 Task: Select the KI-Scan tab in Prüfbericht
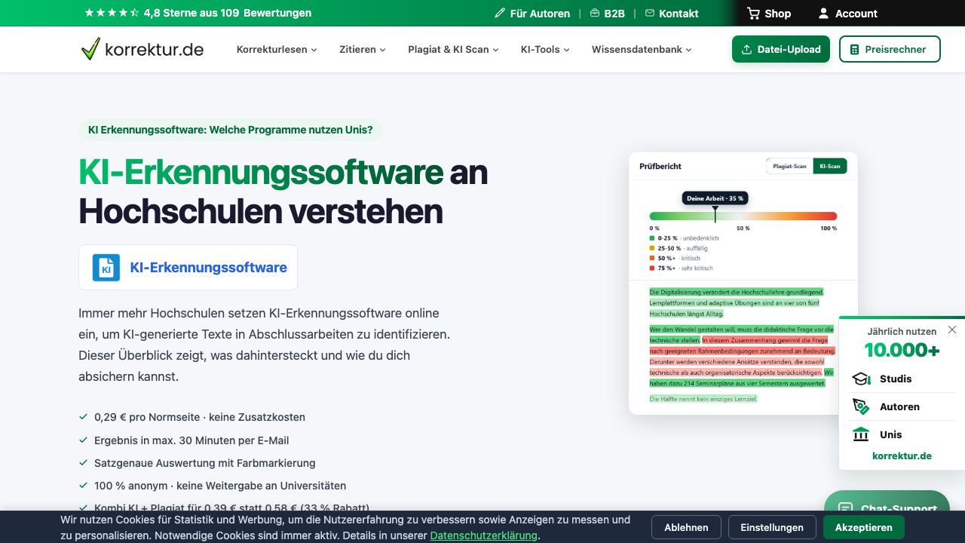click(x=830, y=166)
